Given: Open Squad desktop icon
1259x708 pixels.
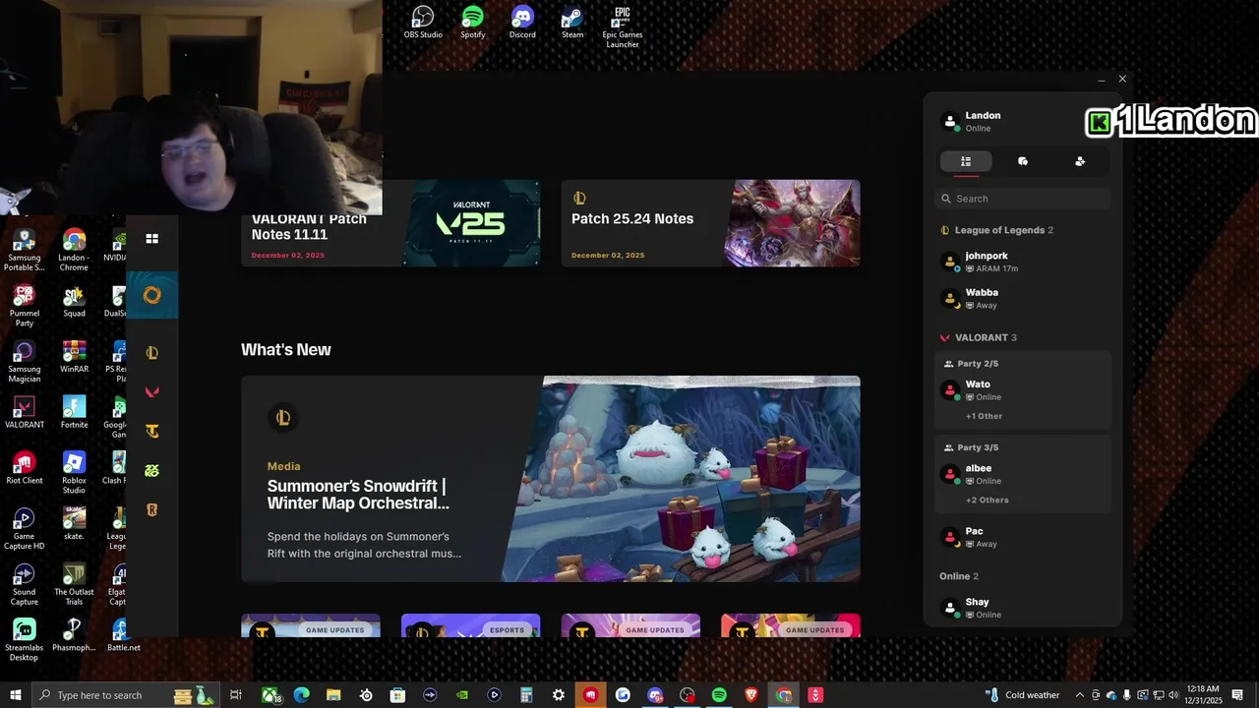Looking at the screenshot, I should [74, 301].
